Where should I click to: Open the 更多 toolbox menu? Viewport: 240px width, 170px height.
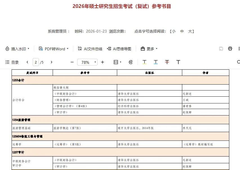tap(147, 49)
